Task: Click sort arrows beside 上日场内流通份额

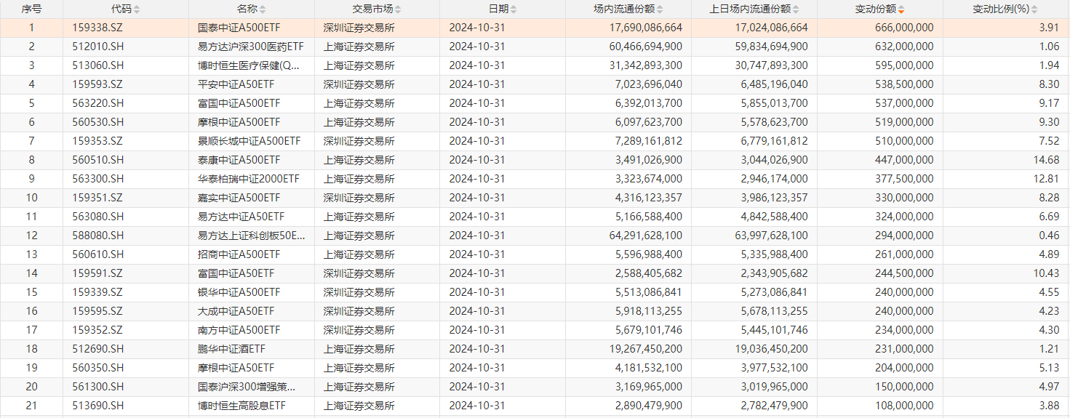Action: coord(796,9)
